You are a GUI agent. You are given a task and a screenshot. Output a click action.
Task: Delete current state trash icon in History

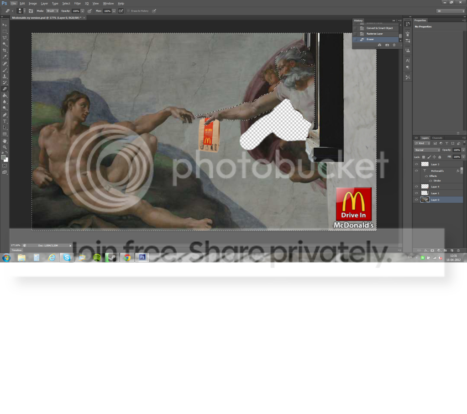[394, 45]
